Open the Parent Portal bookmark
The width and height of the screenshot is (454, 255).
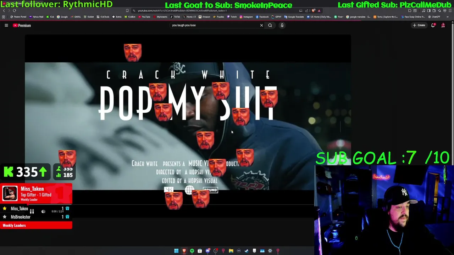tap(18, 17)
